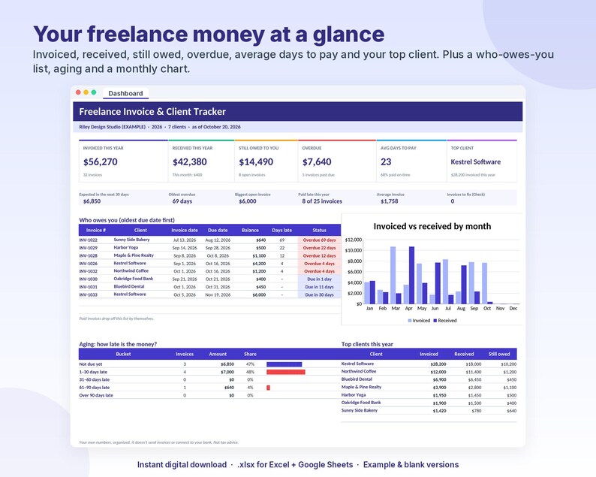Click the Overdue 12 days status cell

[x=319, y=255]
